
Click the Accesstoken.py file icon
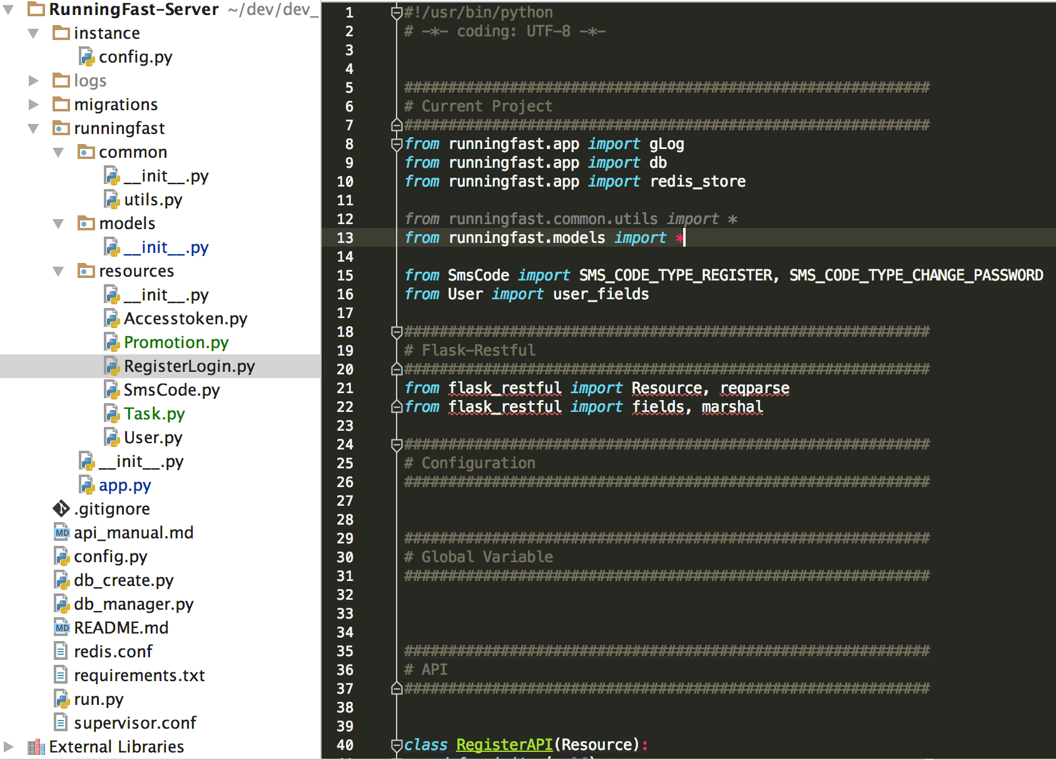112,318
